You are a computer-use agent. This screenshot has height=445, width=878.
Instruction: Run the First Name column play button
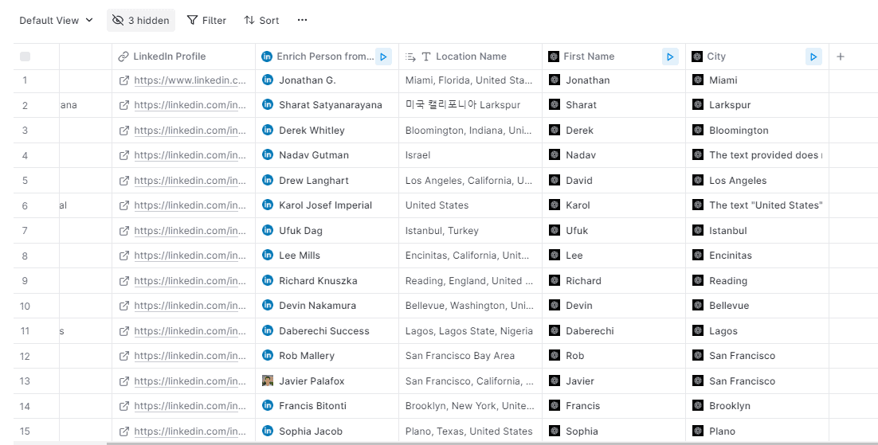click(x=670, y=57)
